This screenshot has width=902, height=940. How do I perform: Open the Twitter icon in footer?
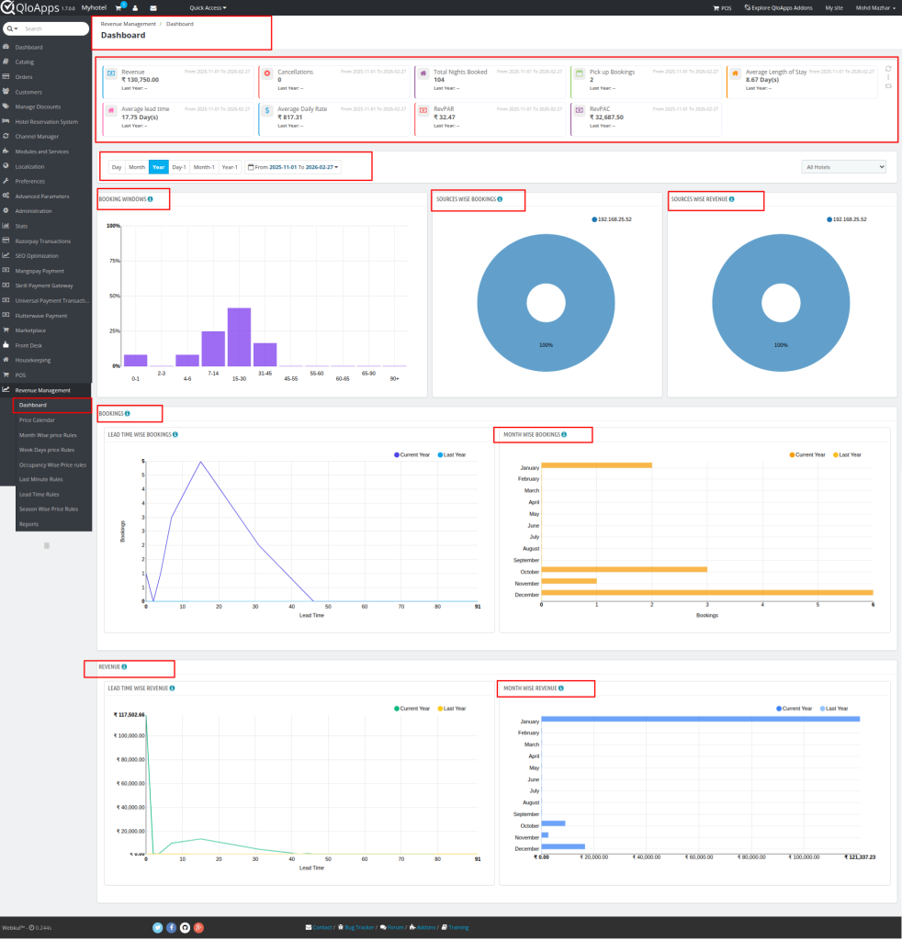158,927
